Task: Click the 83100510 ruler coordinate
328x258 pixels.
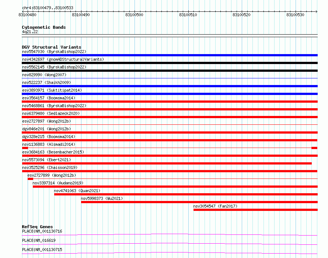Action: (x=188, y=15)
